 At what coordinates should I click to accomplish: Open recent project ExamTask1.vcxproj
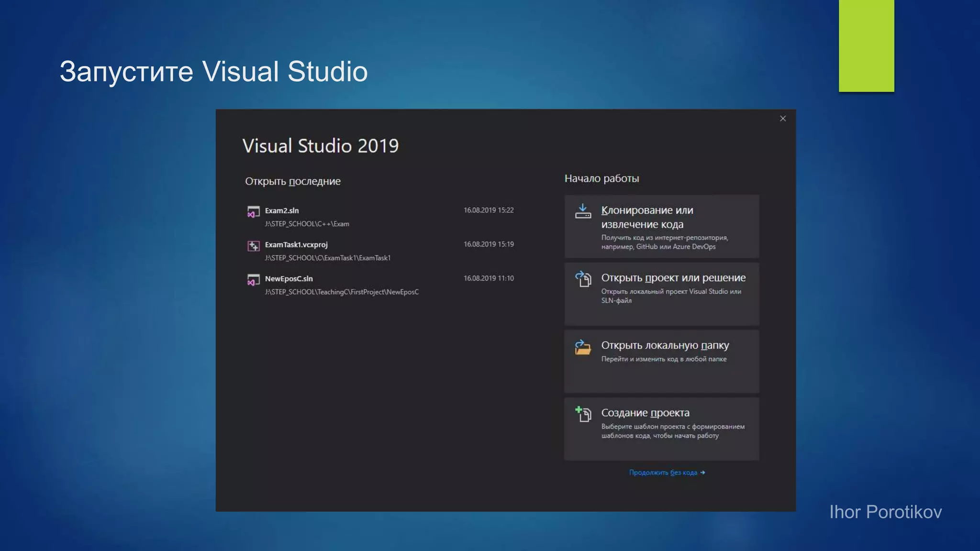(380, 251)
